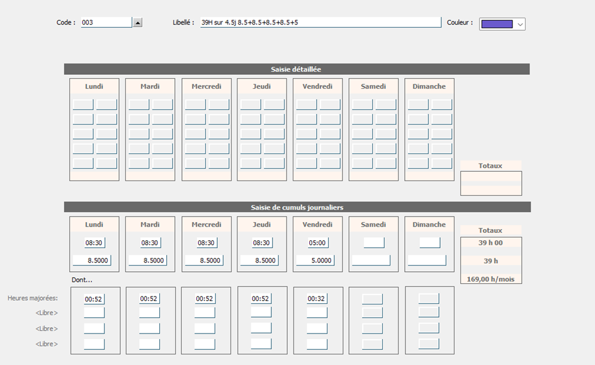Click the purple color swatch in Couleur
Viewport: 595px width, 365px height.
tap(496, 24)
